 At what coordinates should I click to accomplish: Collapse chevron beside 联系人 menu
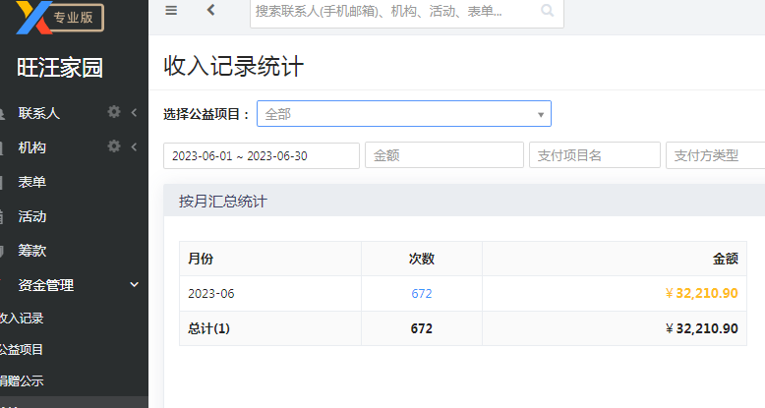click(134, 112)
